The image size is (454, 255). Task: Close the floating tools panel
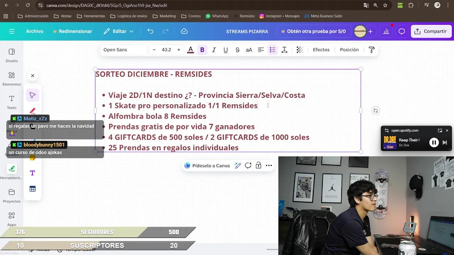[33, 75]
